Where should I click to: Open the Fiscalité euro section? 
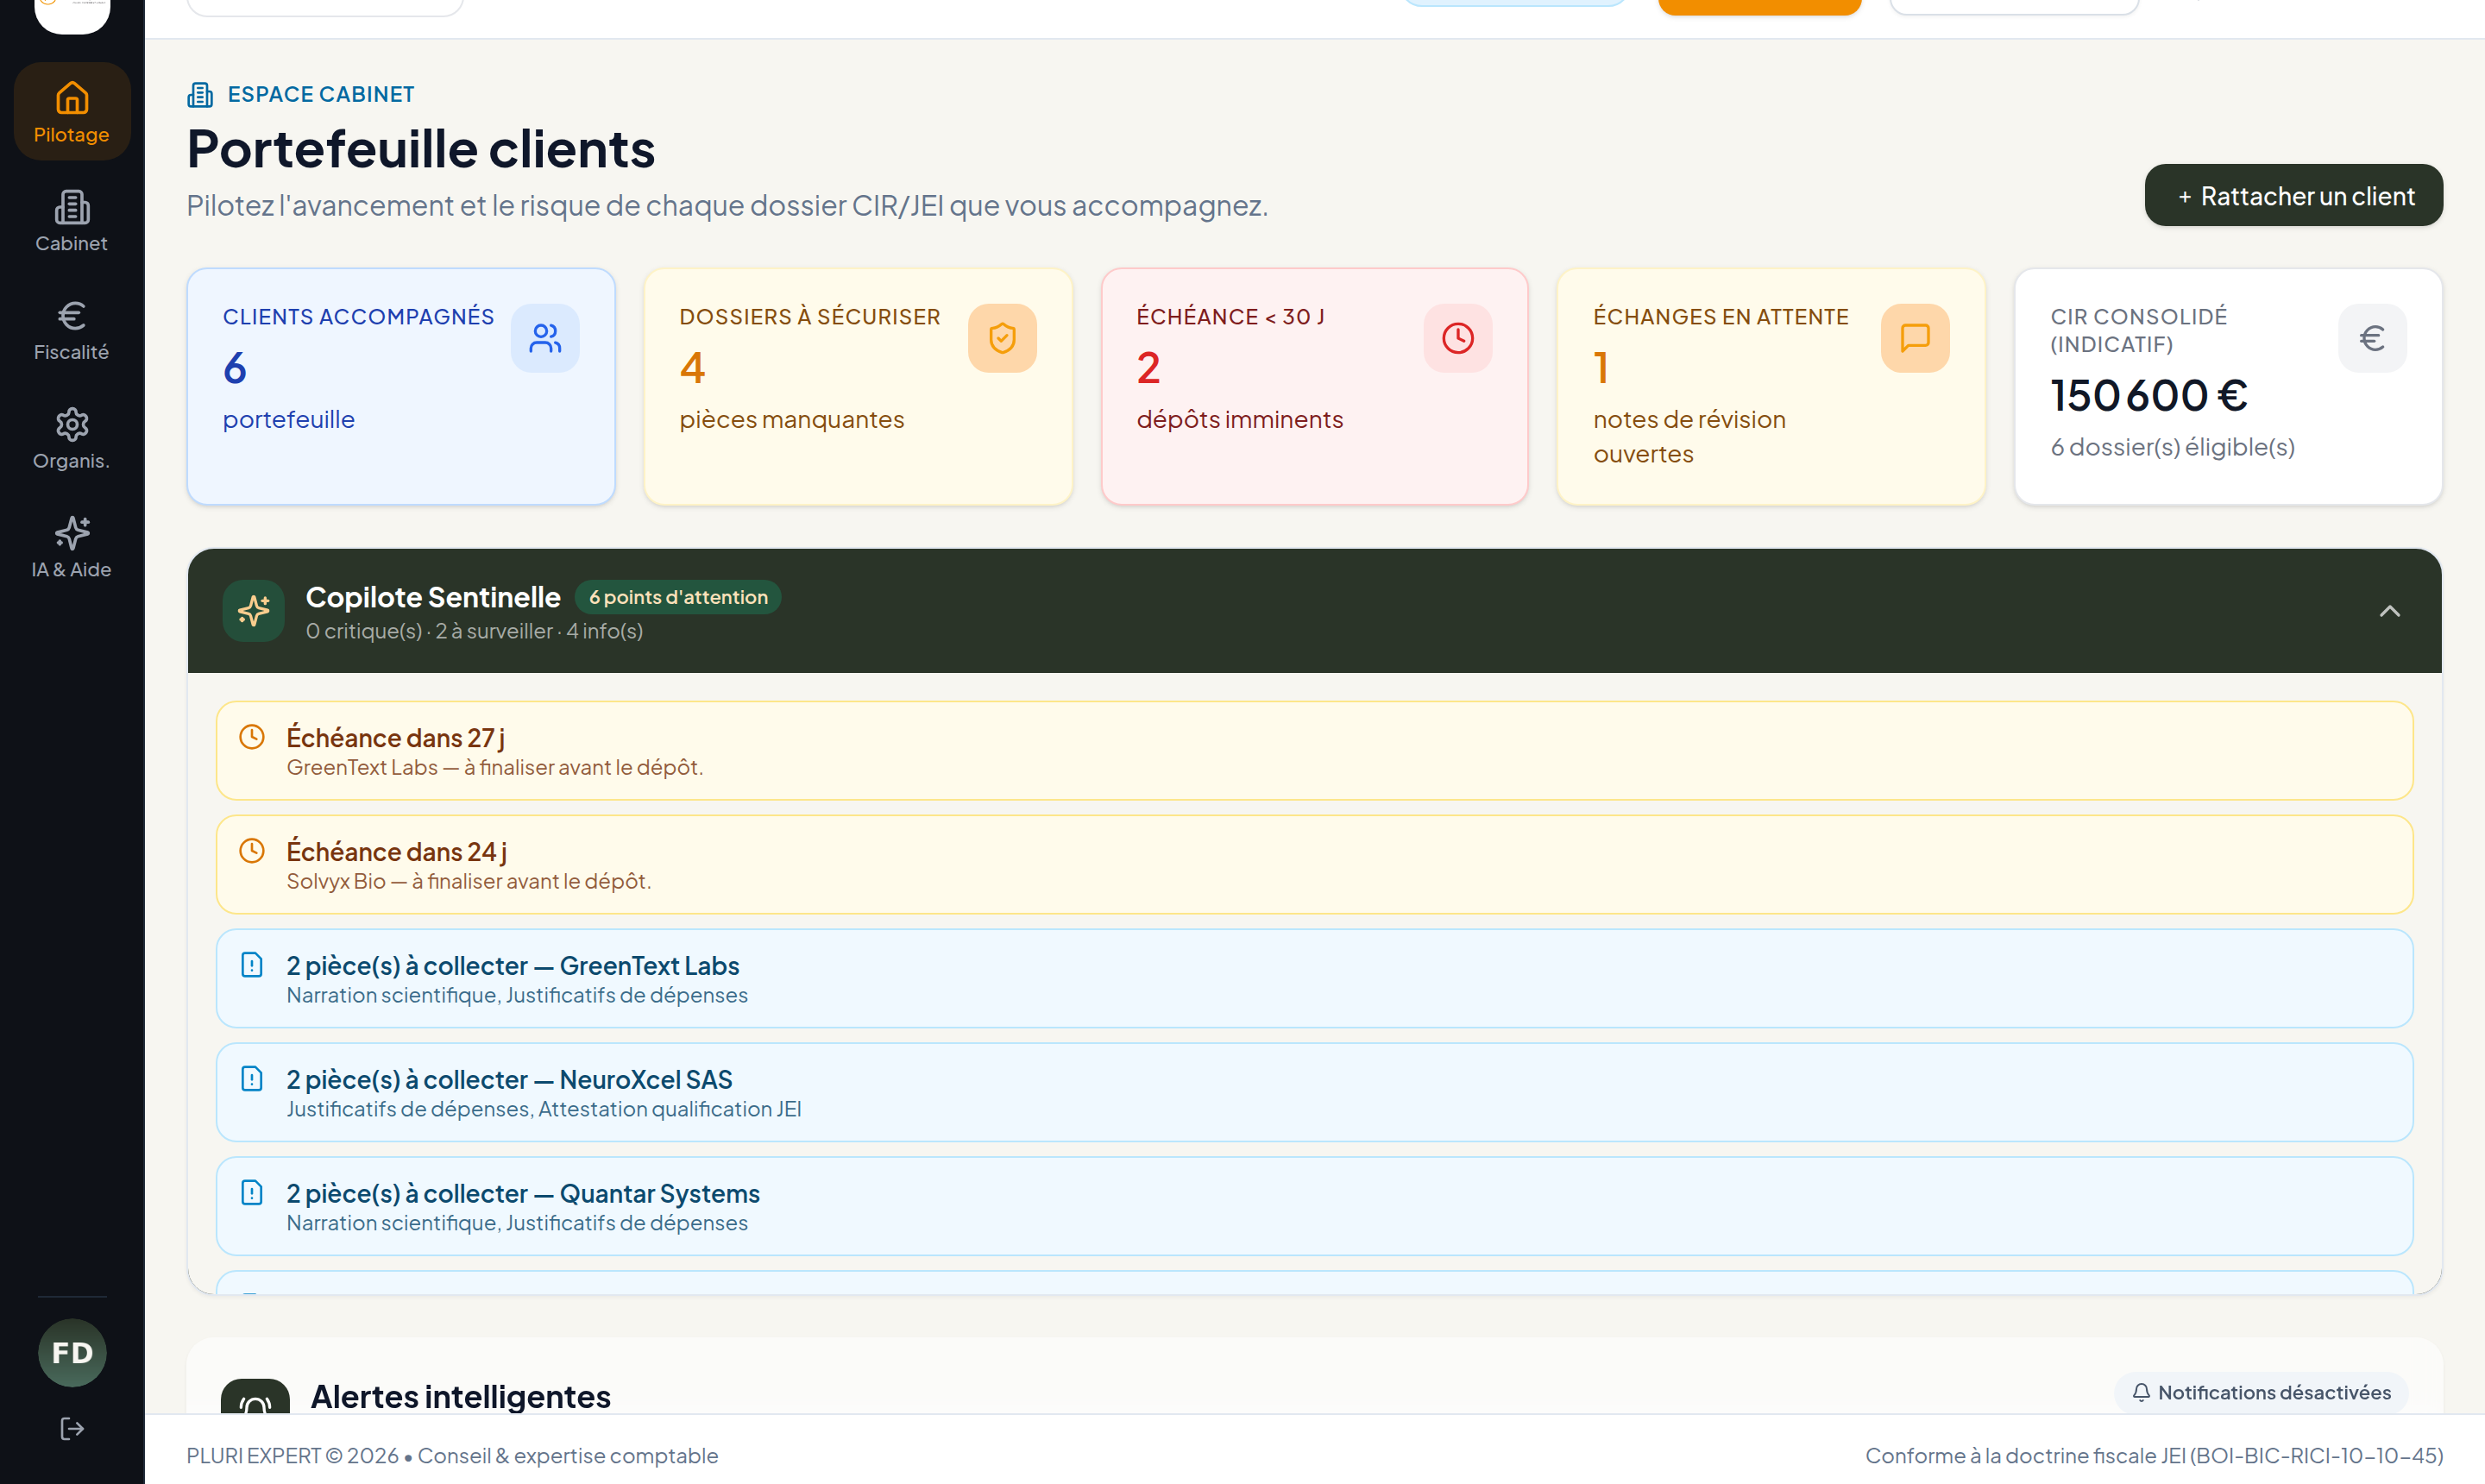point(72,330)
